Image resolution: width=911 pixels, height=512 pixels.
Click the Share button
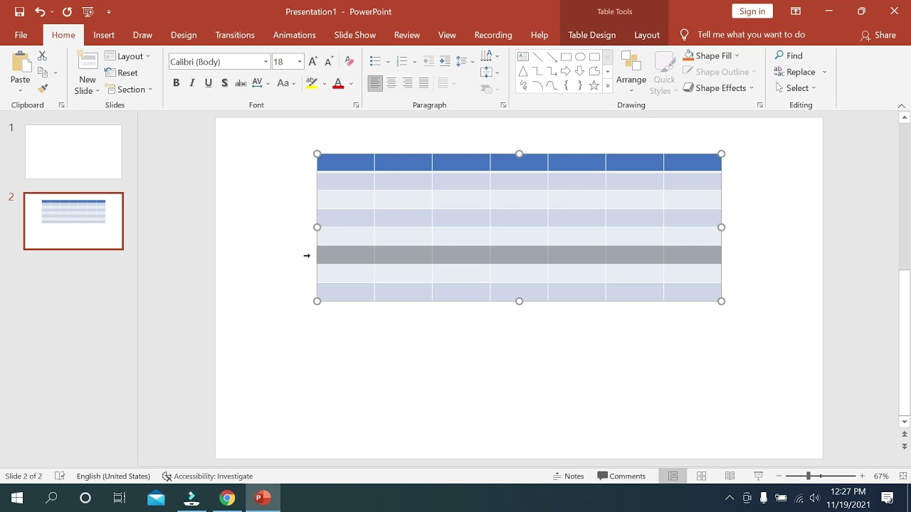[x=878, y=35]
